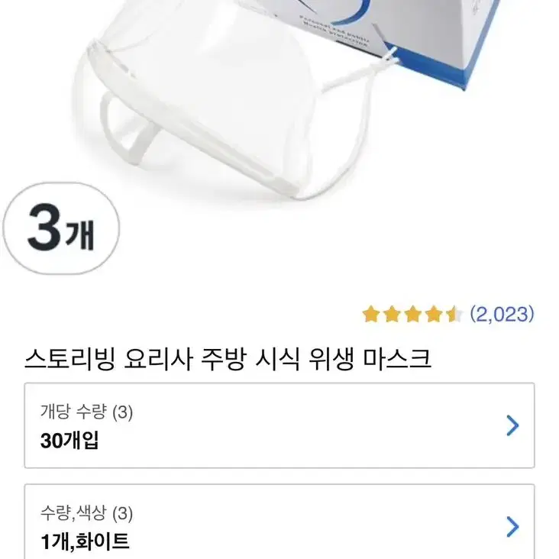Open the 개당 수량 (3) selector box
This screenshot has height=559, width=559.
point(279,425)
